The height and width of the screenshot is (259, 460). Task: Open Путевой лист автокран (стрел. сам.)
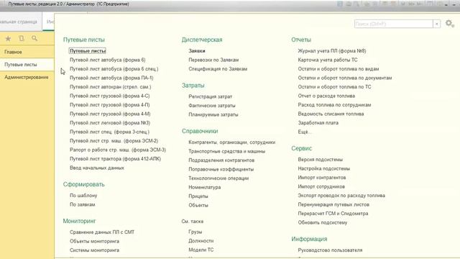pyautogui.click(x=110, y=87)
